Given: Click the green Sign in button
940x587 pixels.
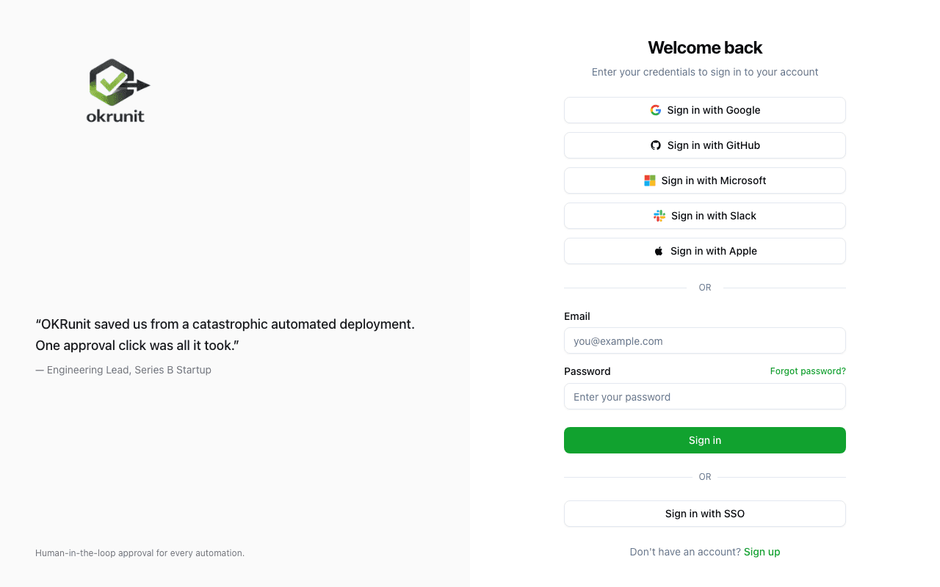Looking at the screenshot, I should pyautogui.click(x=705, y=440).
